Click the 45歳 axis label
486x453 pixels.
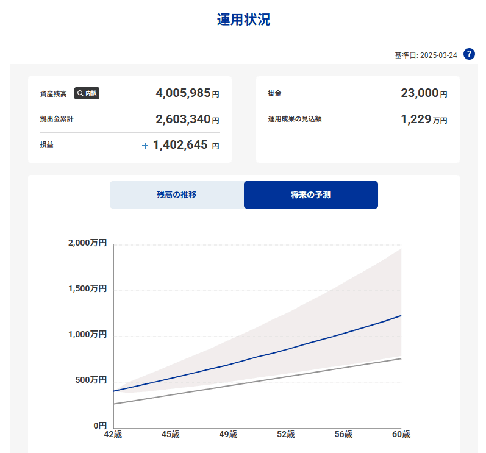click(171, 435)
